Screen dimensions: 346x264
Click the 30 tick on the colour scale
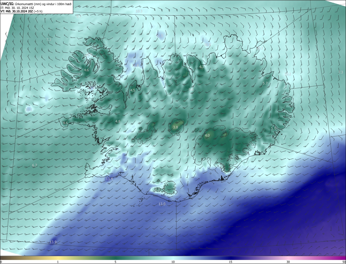tap(288, 262)
